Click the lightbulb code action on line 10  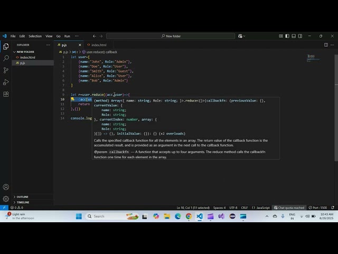click(x=73, y=99)
